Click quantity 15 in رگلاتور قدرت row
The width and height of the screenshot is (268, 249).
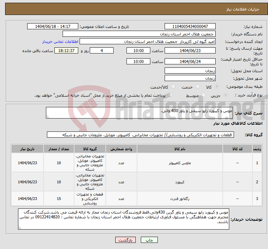point(59,199)
